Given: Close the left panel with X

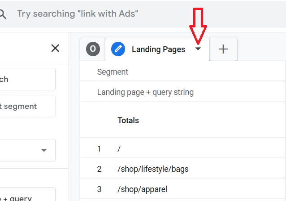Looking at the screenshot, I should click(x=55, y=48).
